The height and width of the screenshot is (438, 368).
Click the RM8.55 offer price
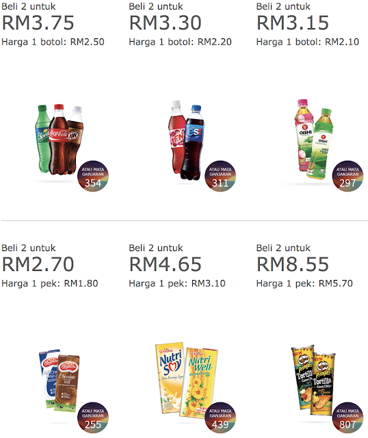coord(293,264)
